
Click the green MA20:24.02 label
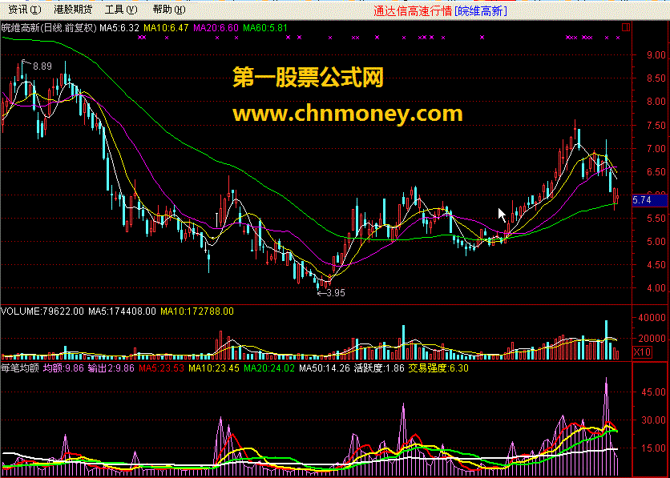pyautogui.click(x=269, y=368)
